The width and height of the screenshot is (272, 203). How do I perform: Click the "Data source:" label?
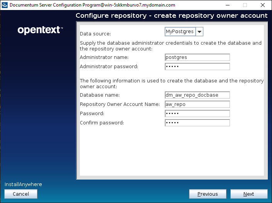95,34
